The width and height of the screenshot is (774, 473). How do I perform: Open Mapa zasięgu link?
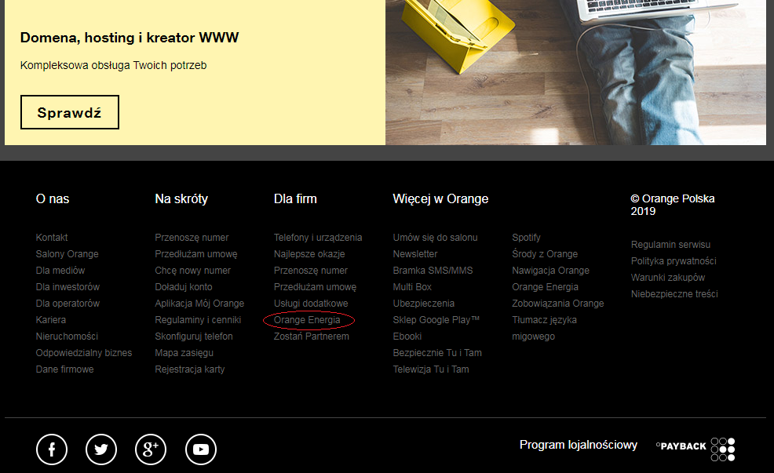coord(184,353)
